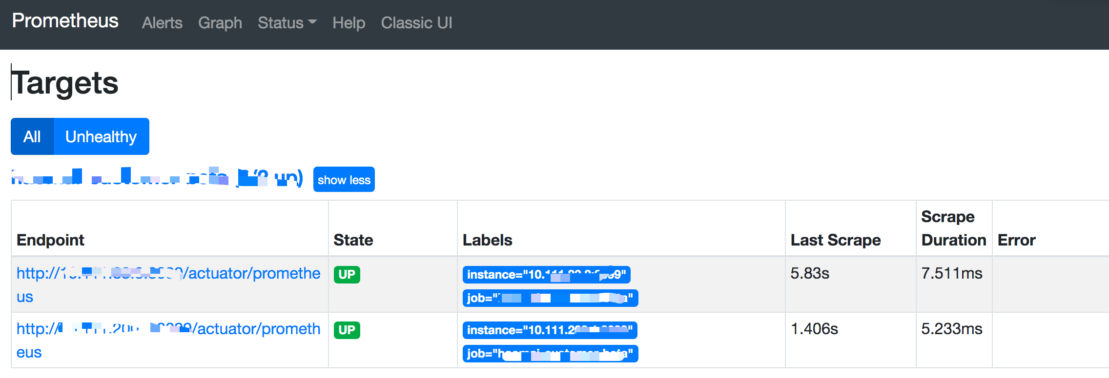Go to the Graph page
This screenshot has width=1109, height=378.
coord(220,23)
